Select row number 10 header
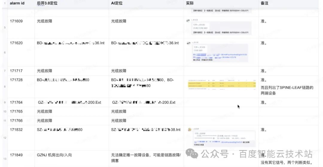323x167 pixels. (5, 111)
